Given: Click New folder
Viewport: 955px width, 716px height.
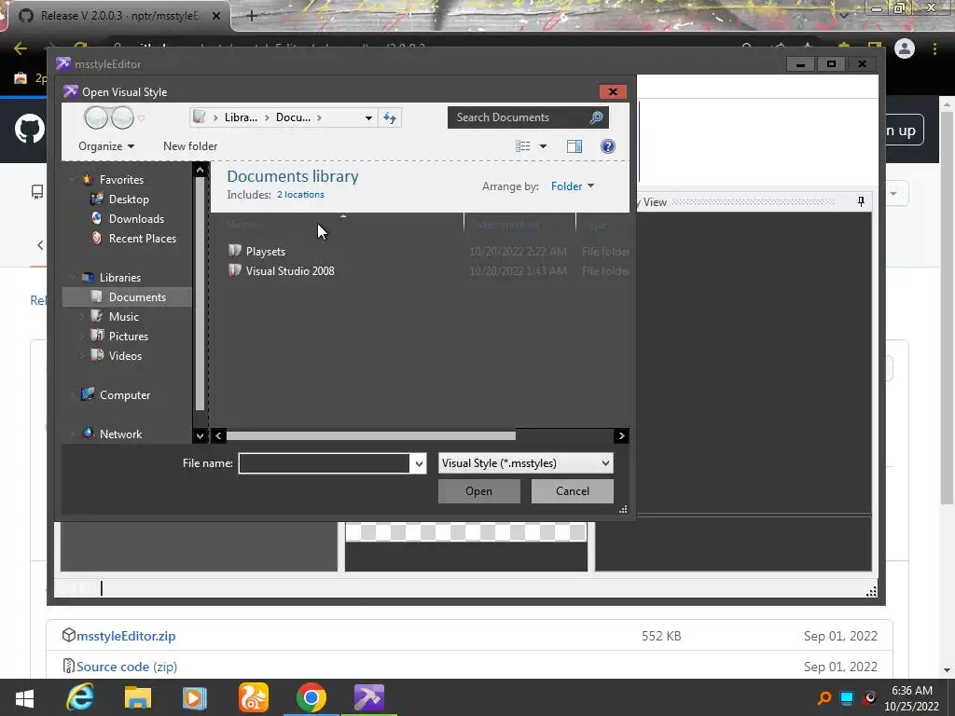Looking at the screenshot, I should pos(190,146).
